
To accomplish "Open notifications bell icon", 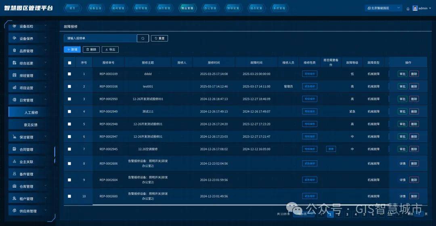I will point(408,8).
